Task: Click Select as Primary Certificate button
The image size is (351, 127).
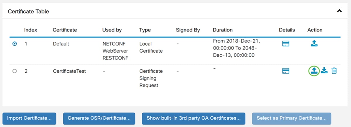Action: (x=292, y=119)
